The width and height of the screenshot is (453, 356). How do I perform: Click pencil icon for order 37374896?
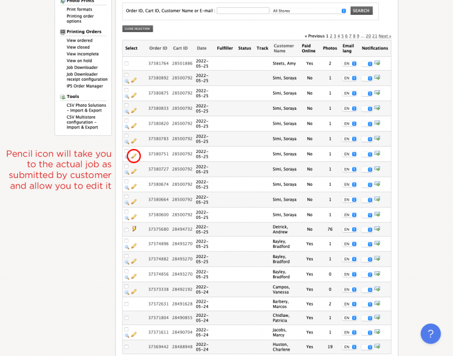click(x=134, y=246)
